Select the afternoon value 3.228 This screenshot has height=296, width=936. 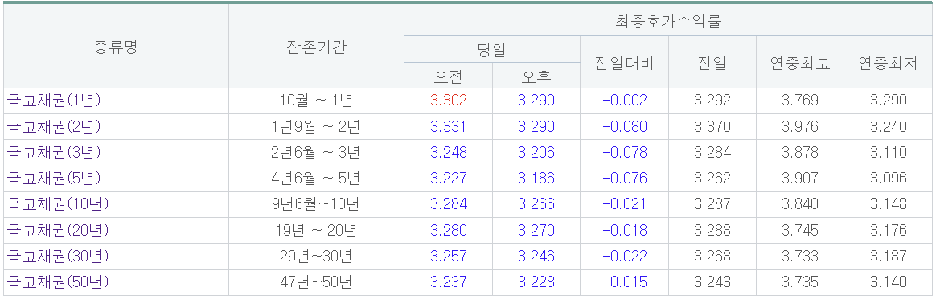tap(536, 282)
